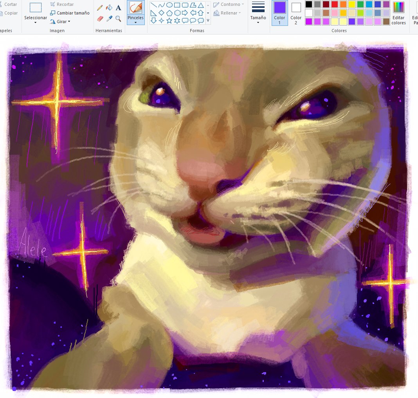
Task: Pick the yellow color swatch
Action: pos(352,4)
